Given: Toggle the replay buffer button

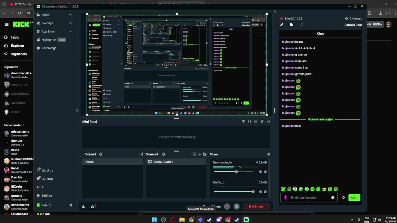Looking at the screenshot, I should point(237,207).
